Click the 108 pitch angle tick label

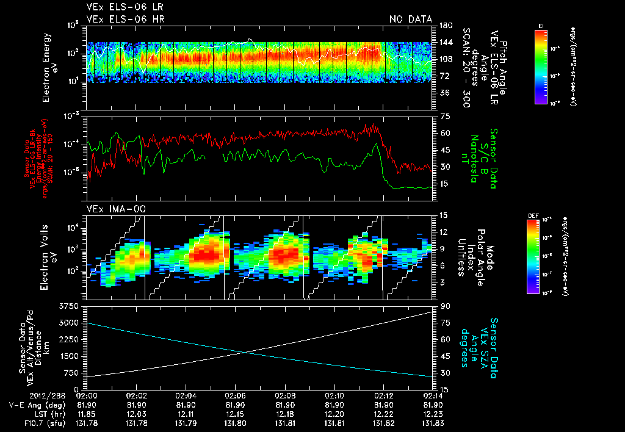coord(446,59)
